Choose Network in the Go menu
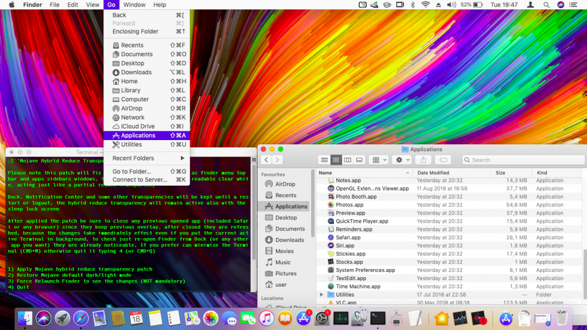Image resolution: width=587 pixels, height=330 pixels. (x=147, y=117)
